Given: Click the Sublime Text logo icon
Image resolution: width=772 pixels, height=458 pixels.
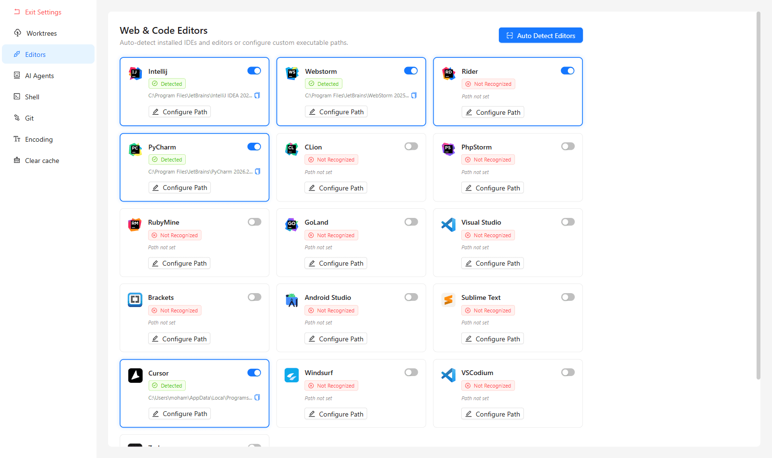Looking at the screenshot, I should click(449, 300).
